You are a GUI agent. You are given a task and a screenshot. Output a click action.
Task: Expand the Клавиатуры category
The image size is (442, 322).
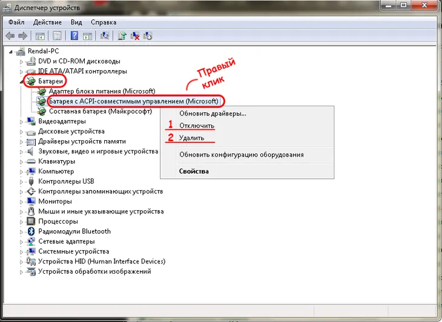[x=21, y=162]
